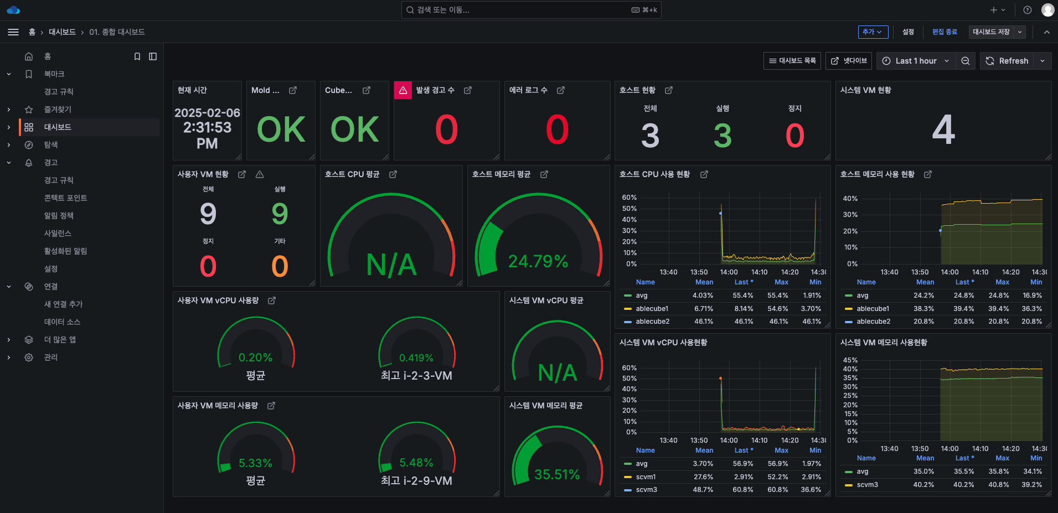This screenshot has height=513, width=1058.
Task: Click the 대시보드 목록 button
Action: [x=792, y=61]
